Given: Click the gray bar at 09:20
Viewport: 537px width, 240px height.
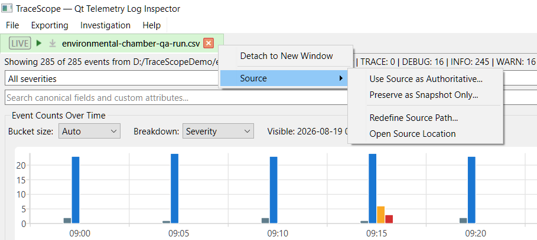Looking at the screenshot, I should (x=463, y=221).
